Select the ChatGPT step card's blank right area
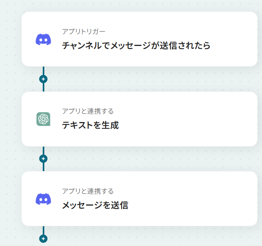Screen dimensions: 262x246 [x=189, y=119]
